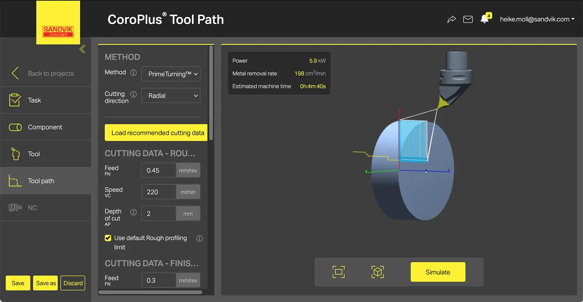The height and width of the screenshot is (302, 583).
Task: Click the info icon beside Method
Action: [x=133, y=73]
